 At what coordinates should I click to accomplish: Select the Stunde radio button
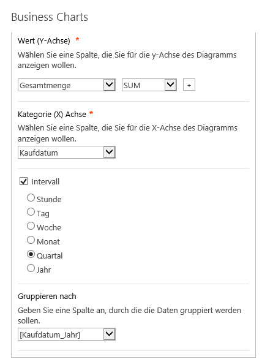coord(31,198)
